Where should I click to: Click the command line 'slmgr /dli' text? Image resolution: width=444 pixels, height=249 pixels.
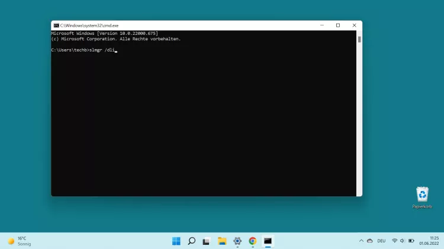tap(102, 50)
